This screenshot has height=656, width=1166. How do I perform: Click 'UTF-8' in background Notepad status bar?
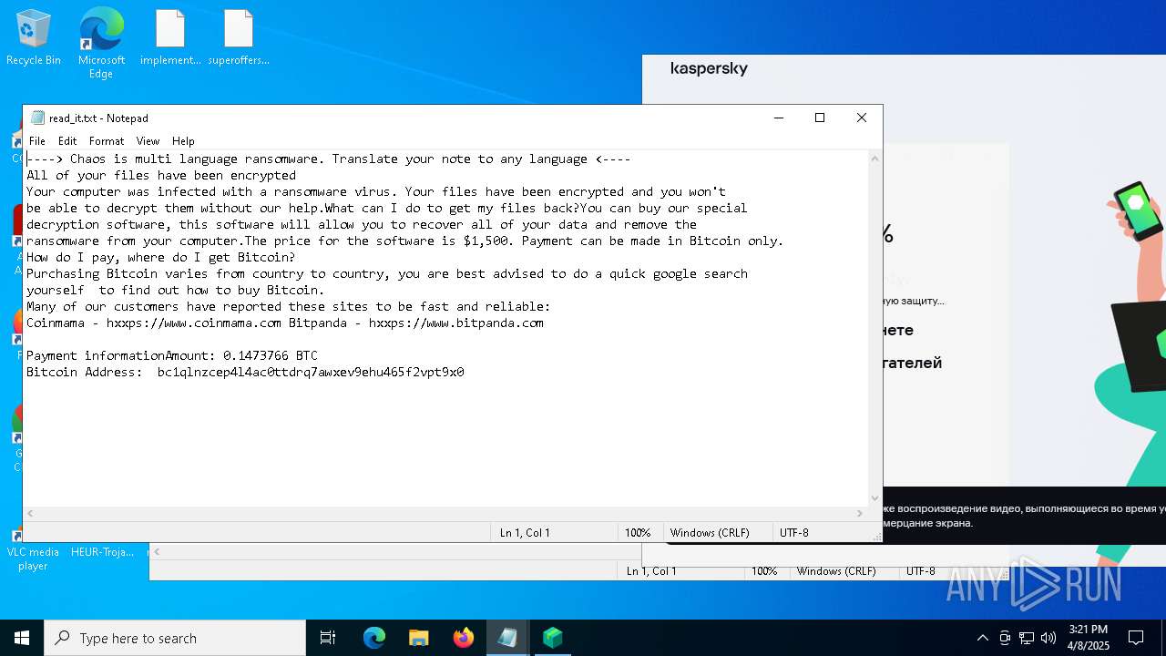click(x=921, y=571)
